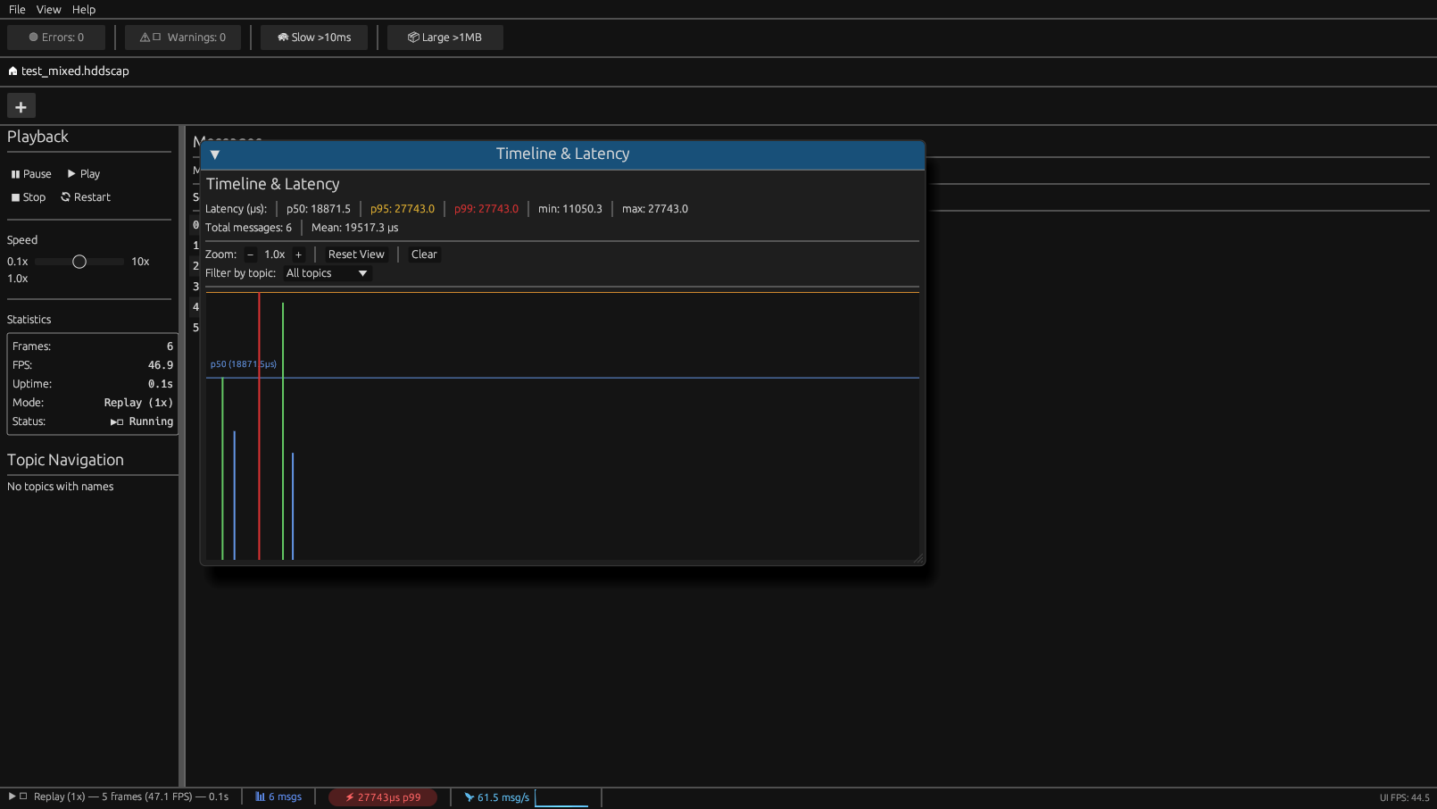The width and height of the screenshot is (1437, 809).
Task: Stop the playback
Action: pos(28,196)
